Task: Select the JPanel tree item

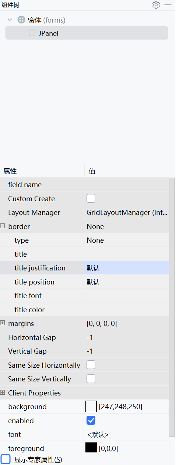Action: point(87,33)
